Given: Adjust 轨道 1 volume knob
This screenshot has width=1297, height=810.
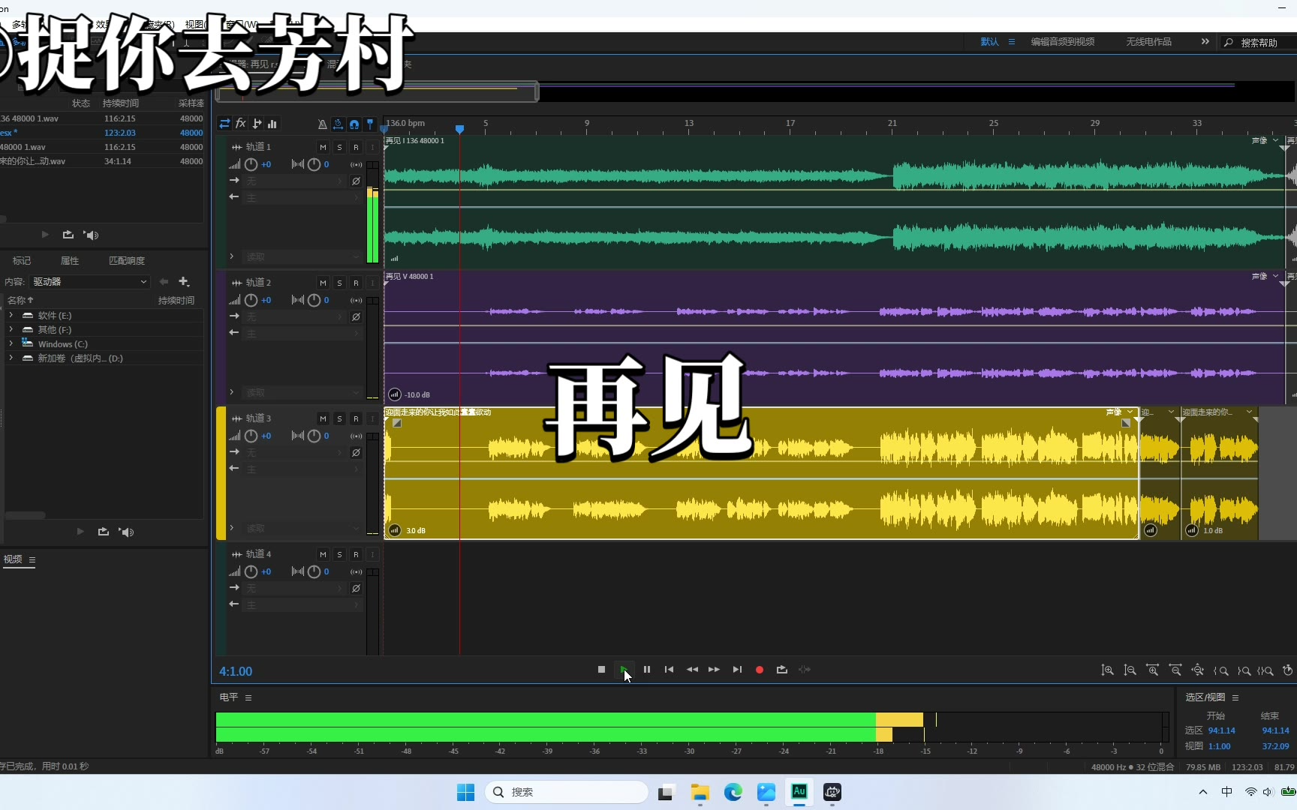Looking at the screenshot, I should pos(251,164).
